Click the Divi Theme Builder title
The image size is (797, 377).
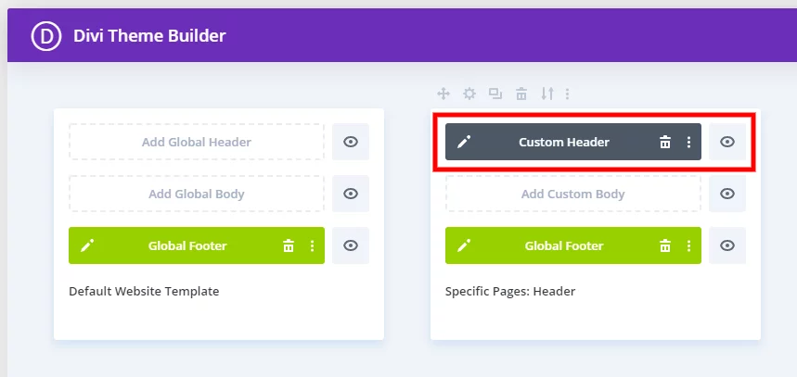click(x=149, y=36)
